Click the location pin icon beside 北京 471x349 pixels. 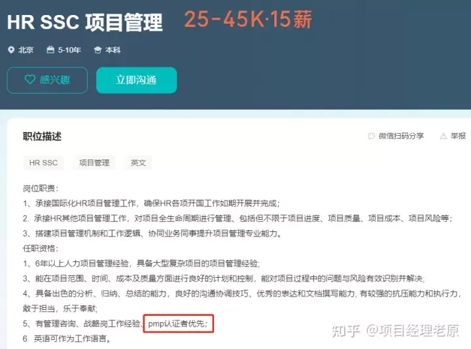tap(11, 50)
